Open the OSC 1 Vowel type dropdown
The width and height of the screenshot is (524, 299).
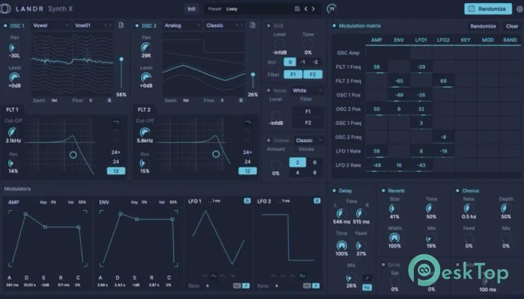pos(49,25)
